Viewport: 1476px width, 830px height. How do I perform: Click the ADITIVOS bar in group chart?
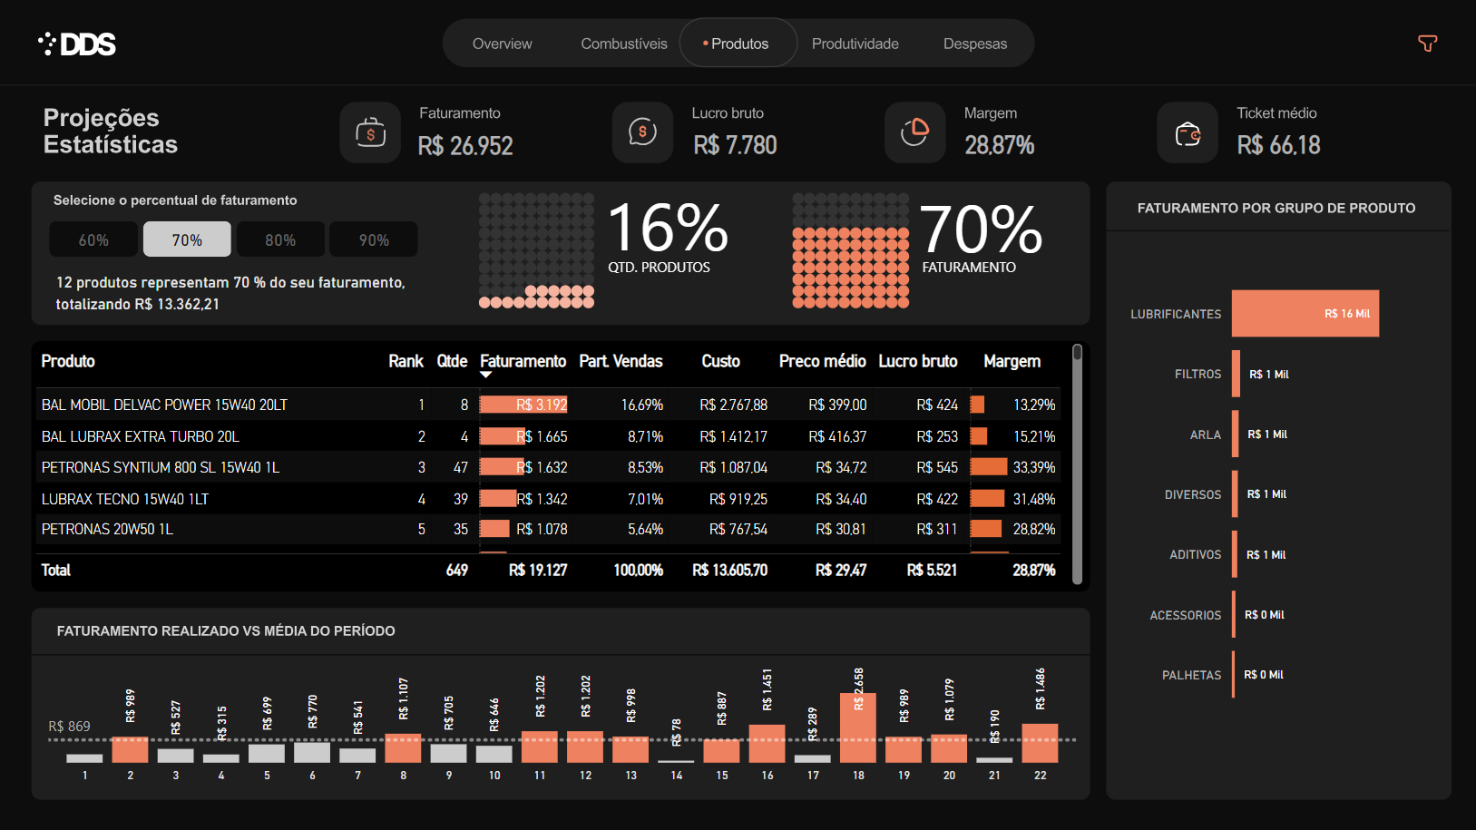coord(1235,554)
